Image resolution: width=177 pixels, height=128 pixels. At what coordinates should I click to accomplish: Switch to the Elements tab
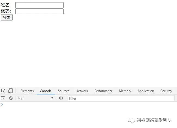[x=27, y=91]
